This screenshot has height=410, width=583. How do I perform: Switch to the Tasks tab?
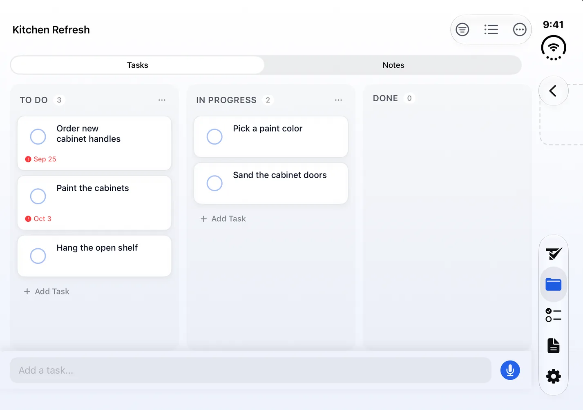click(x=137, y=65)
